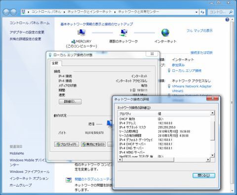Screen dimensions: 237x195
Task: Select the IPv4 デフォルト ゲートウェイ row
Action: (x=164, y=140)
